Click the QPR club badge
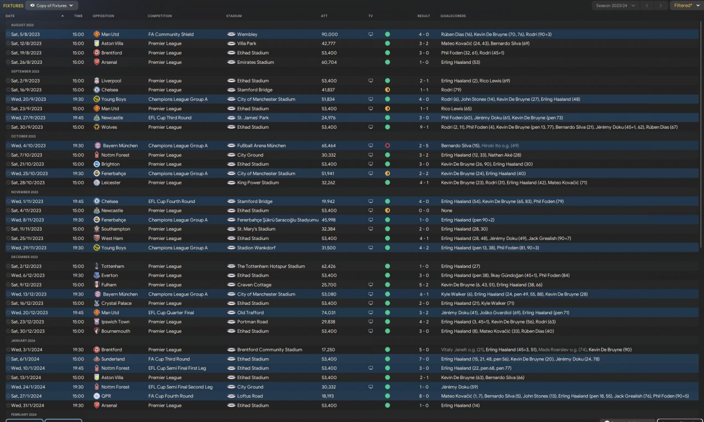Image resolution: width=704 pixels, height=422 pixels. [97, 396]
